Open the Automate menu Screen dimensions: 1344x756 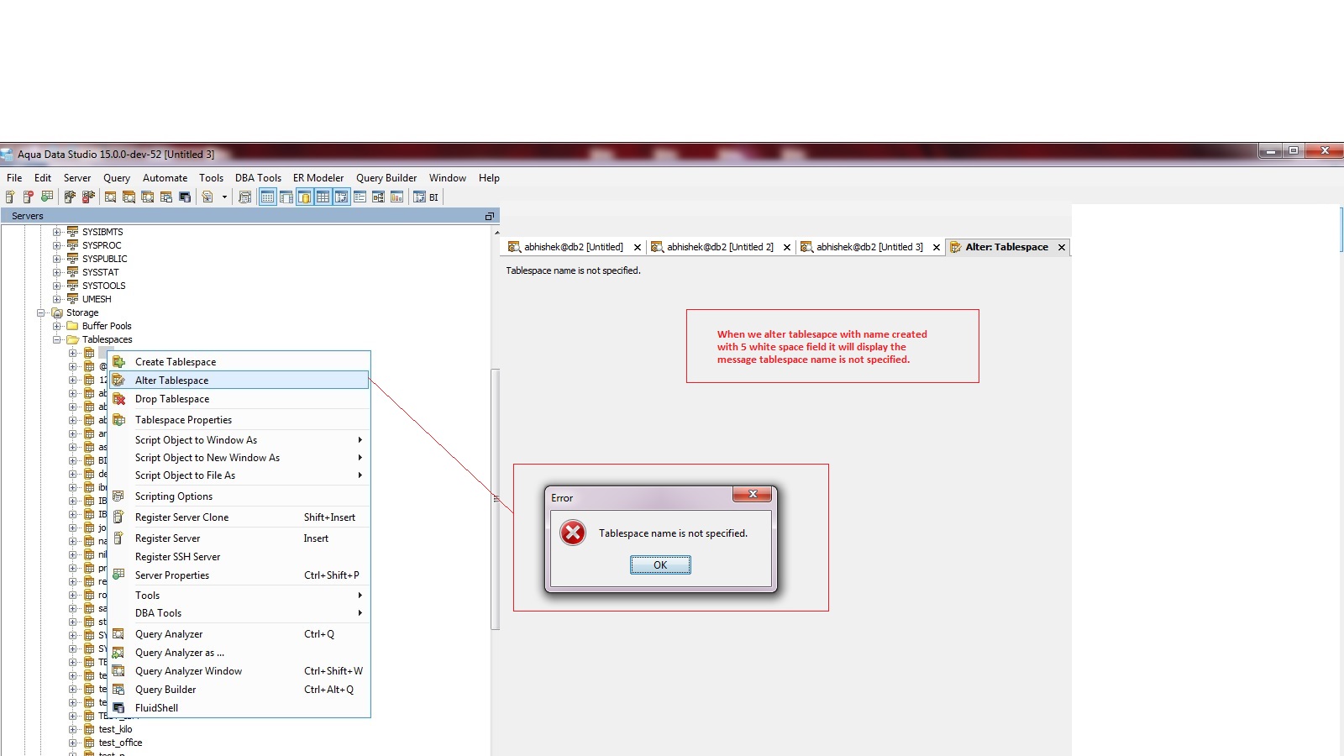[165, 178]
